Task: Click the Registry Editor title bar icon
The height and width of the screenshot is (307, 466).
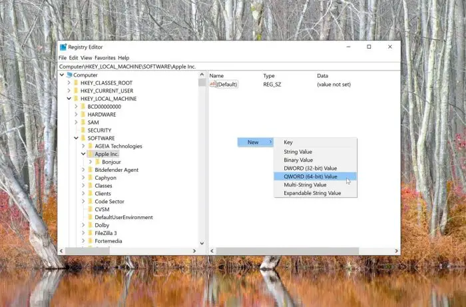Action: pyautogui.click(x=63, y=47)
